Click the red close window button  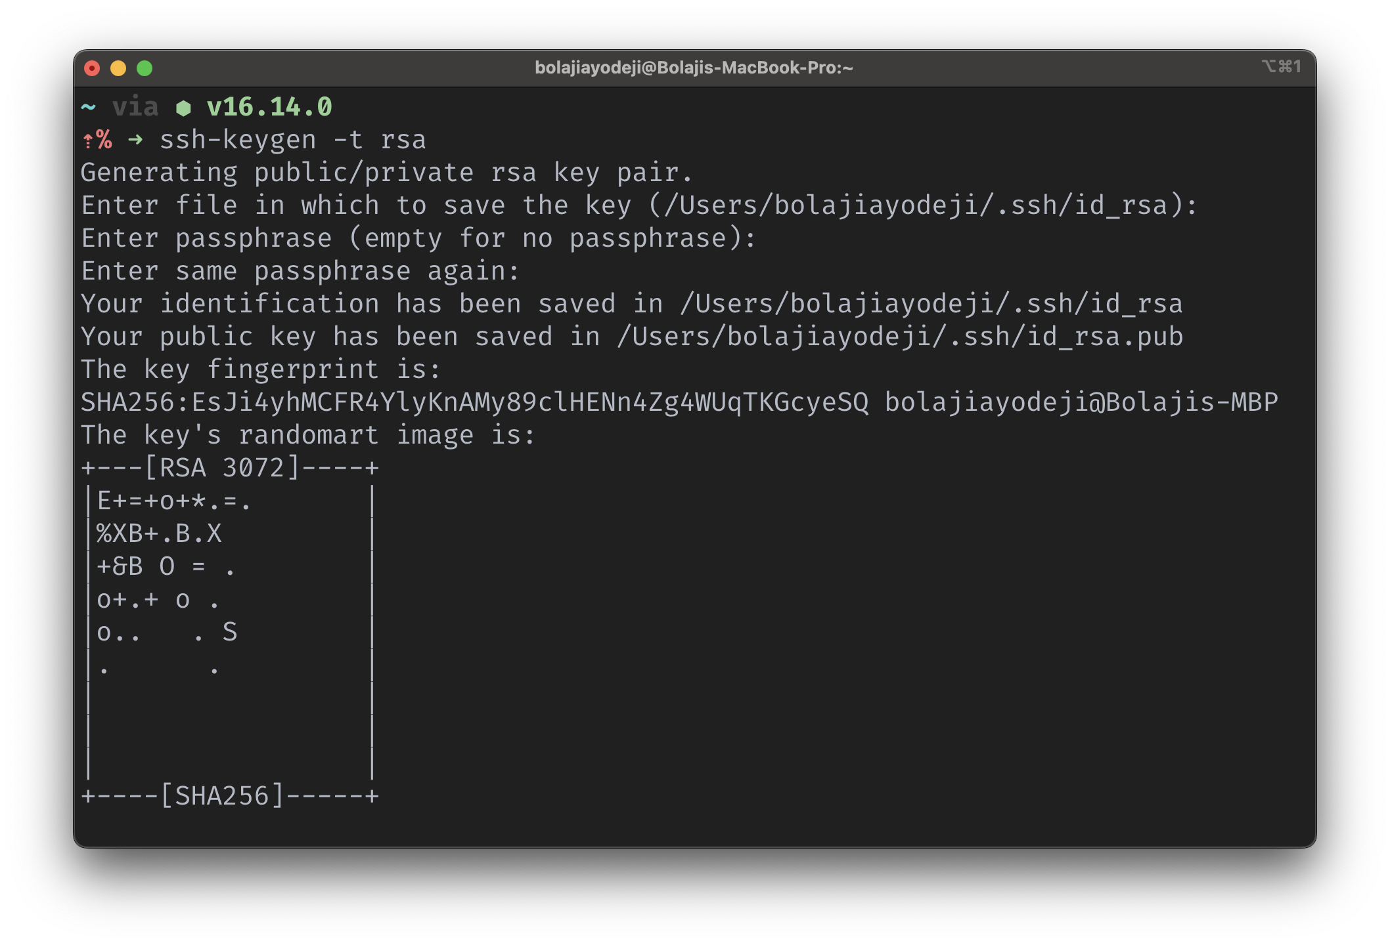click(92, 68)
